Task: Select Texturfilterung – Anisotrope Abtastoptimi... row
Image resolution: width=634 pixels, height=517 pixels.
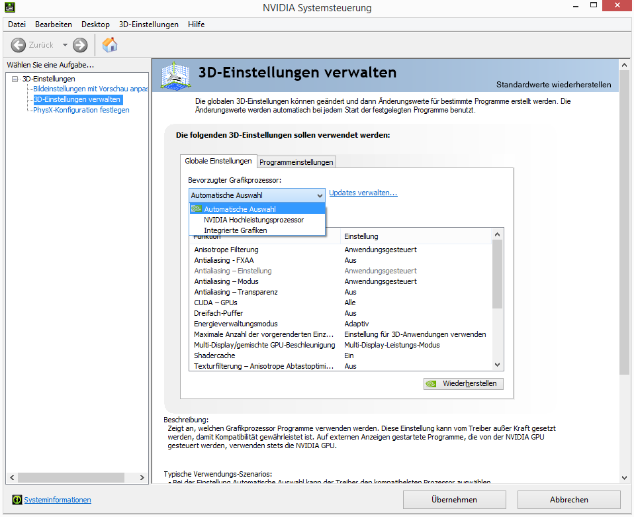Action: click(340, 365)
